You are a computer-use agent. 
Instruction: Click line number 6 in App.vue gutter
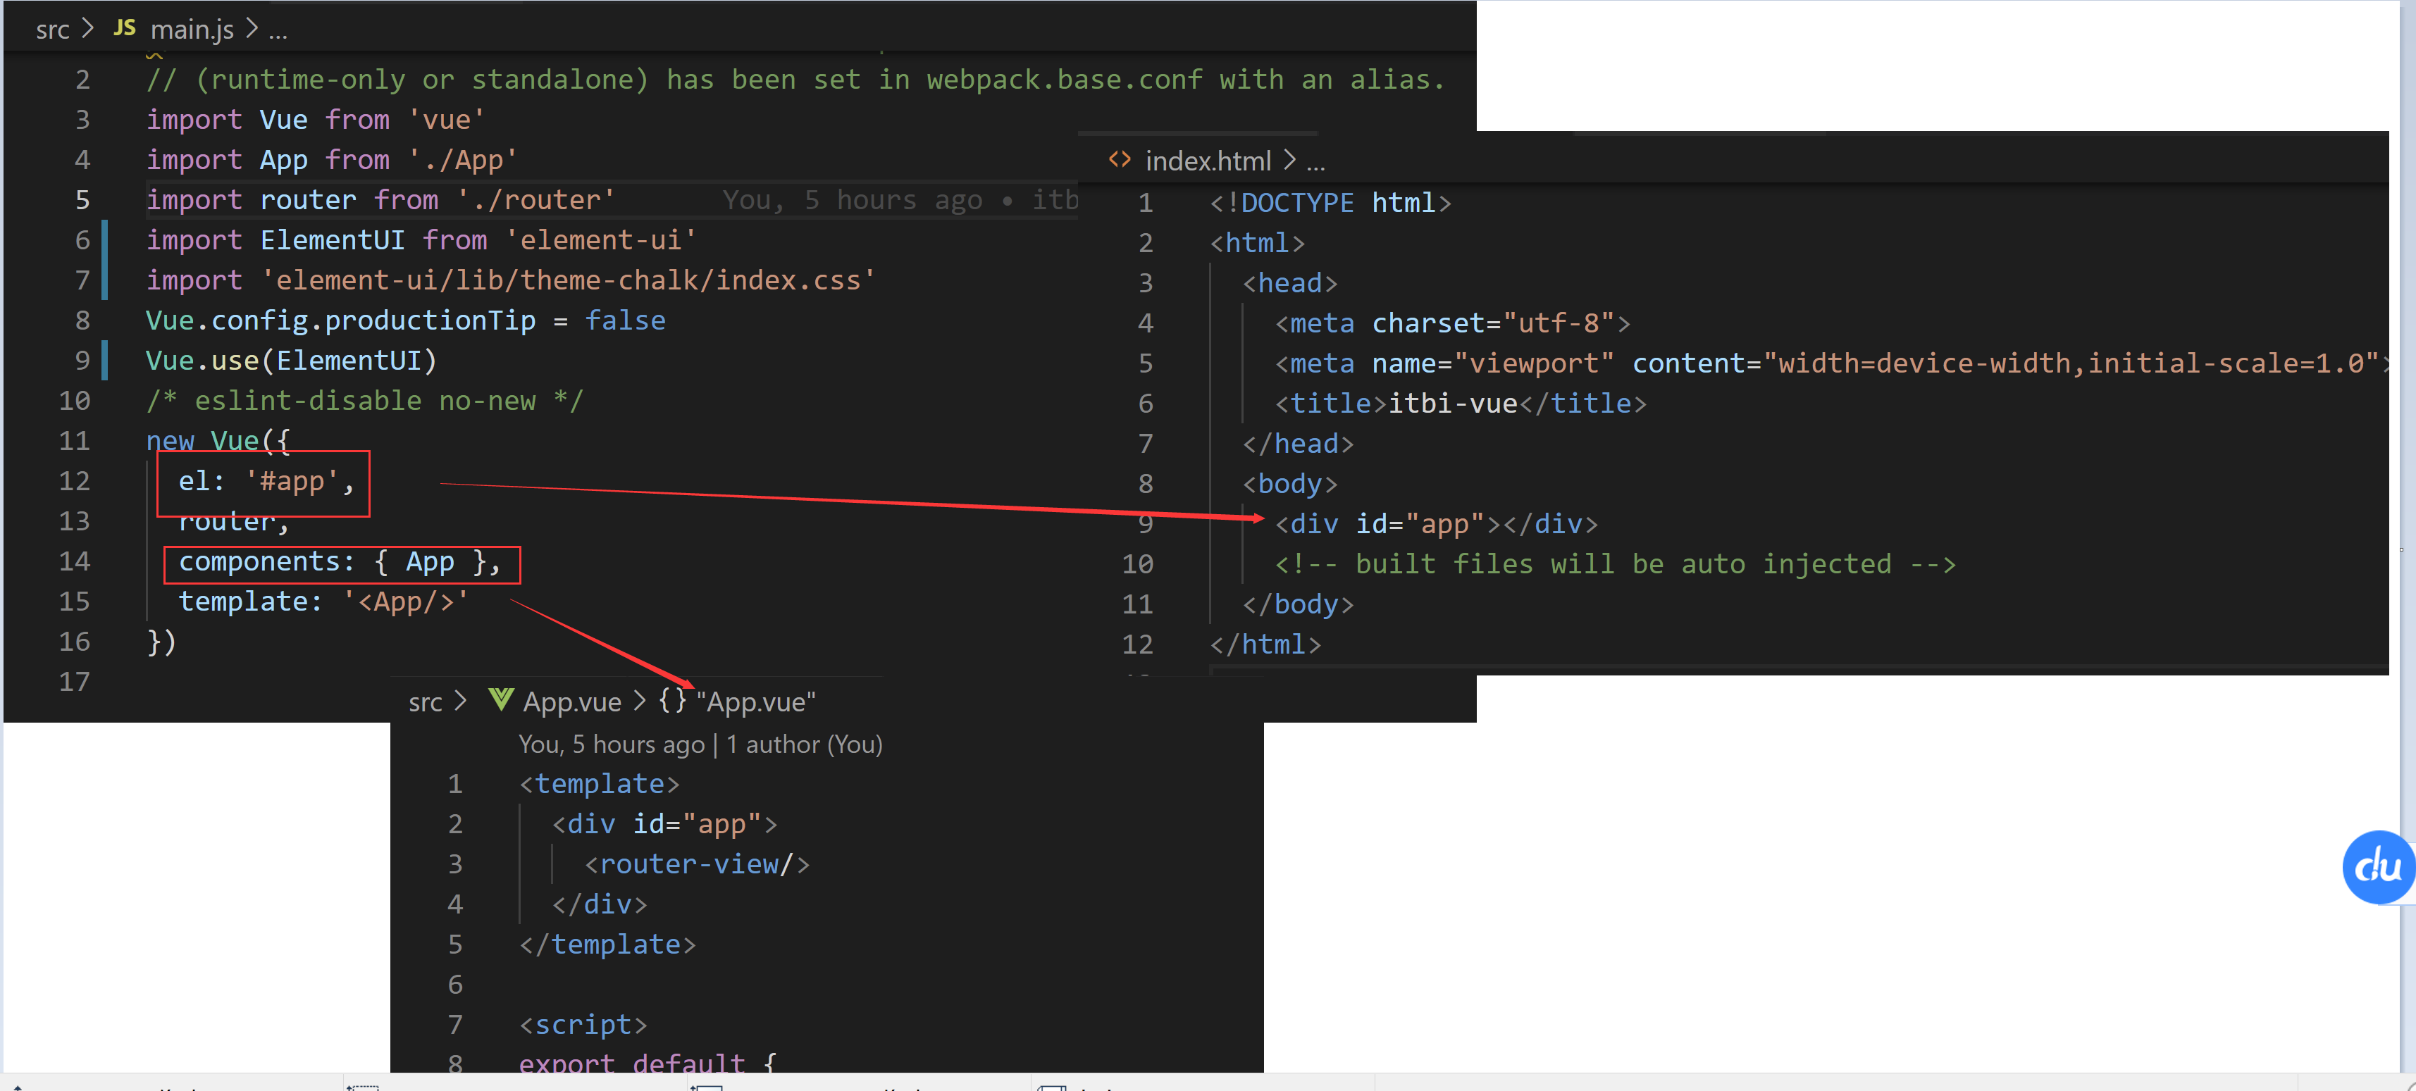pyautogui.click(x=455, y=984)
